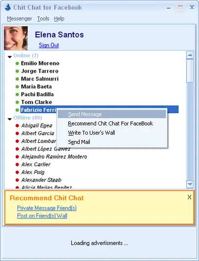Collapse the Online (7) group
This screenshot has height=261, width=199.
click(10, 57)
